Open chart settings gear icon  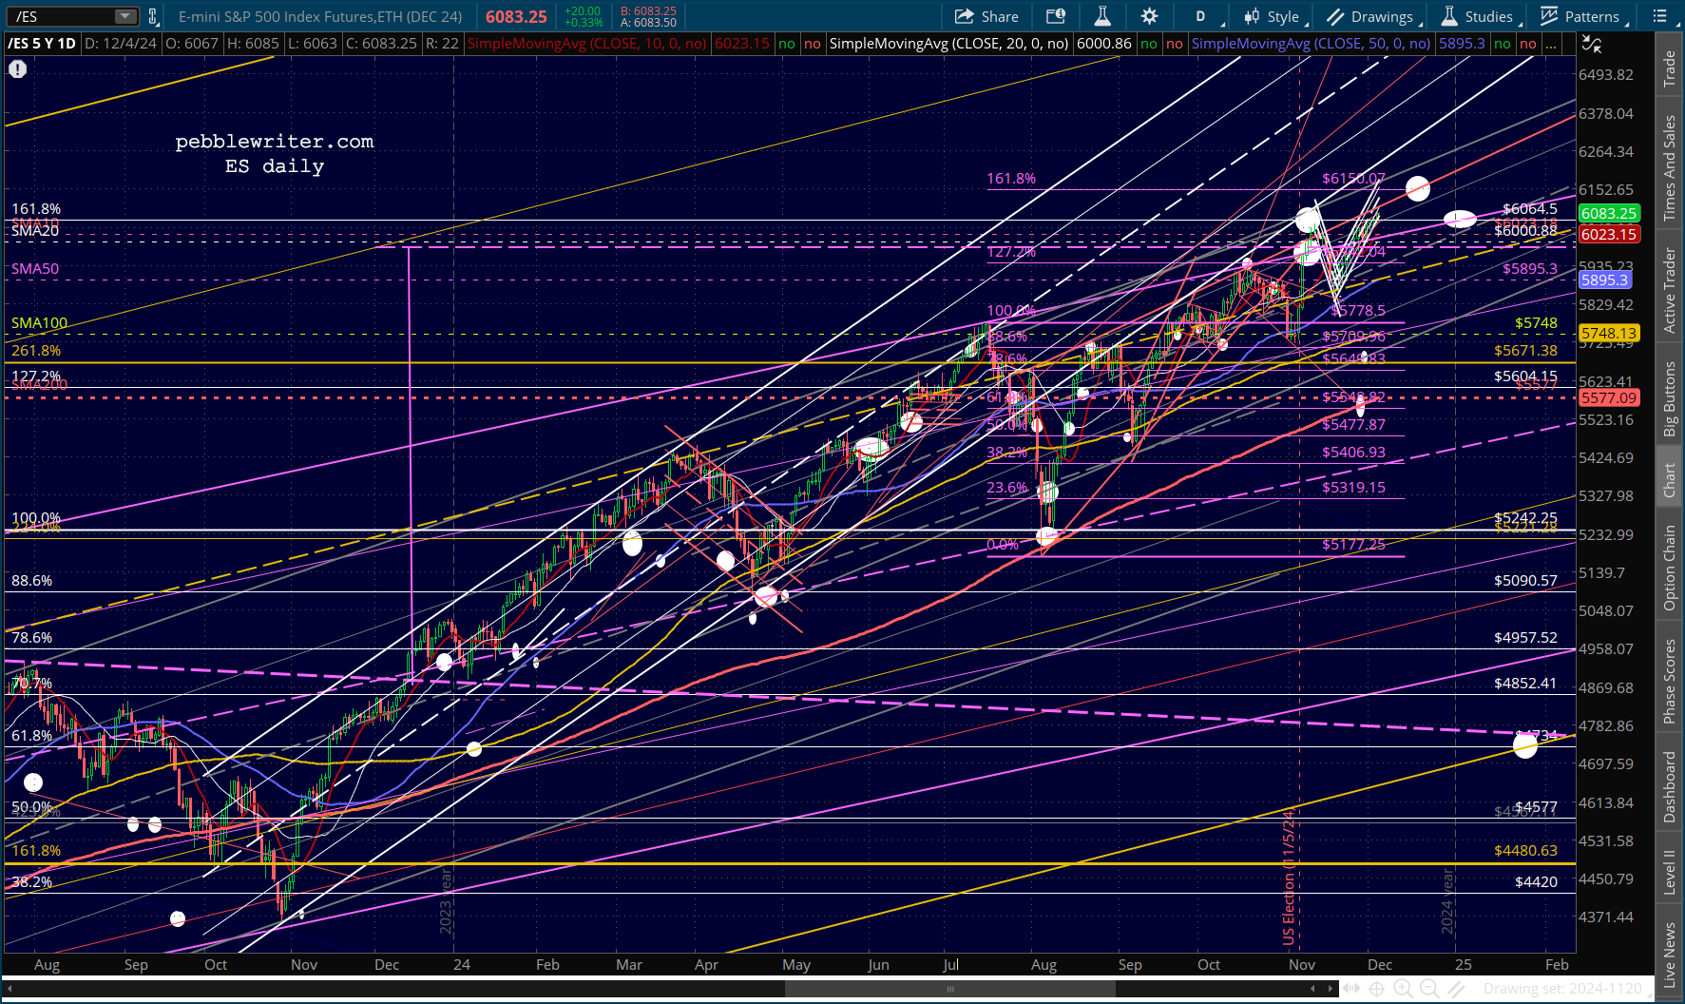[1150, 16]
